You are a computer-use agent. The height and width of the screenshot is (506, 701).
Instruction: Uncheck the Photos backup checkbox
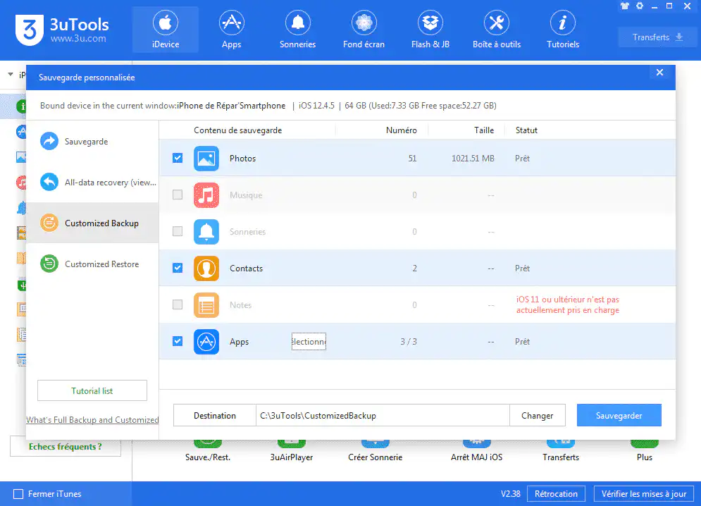click(x=178, y=159)
